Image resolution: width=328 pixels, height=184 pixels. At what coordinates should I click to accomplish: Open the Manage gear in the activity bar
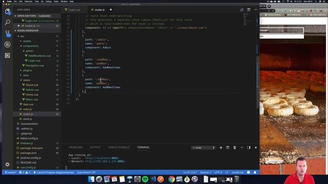coord(8,165)
